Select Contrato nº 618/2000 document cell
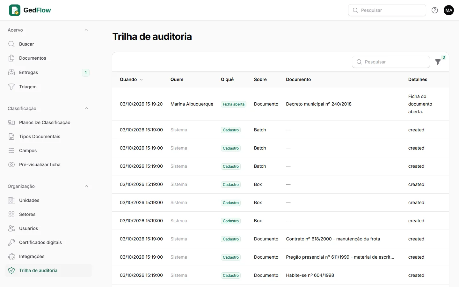The image size is (459, 287). point(333,239)
